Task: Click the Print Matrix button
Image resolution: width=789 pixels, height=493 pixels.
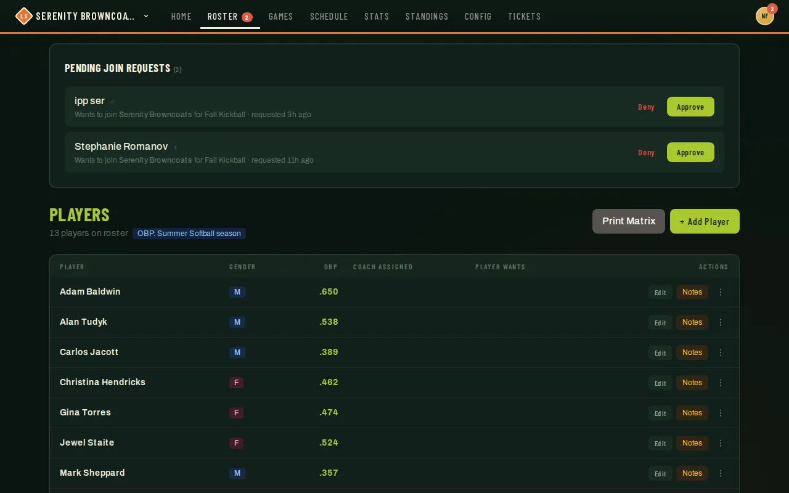Action: [x=629, y=221]
